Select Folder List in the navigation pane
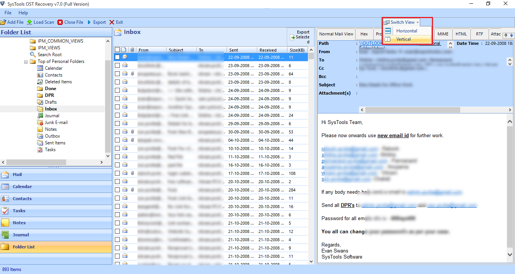The height and width of the screenshot is (274, 515). point(56,247)
